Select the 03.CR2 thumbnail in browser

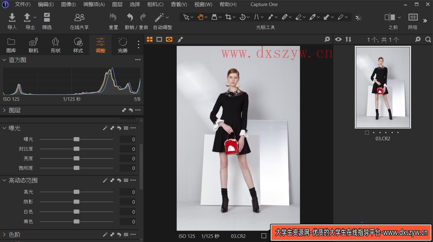pyautogui.click(x=383, y=87)
